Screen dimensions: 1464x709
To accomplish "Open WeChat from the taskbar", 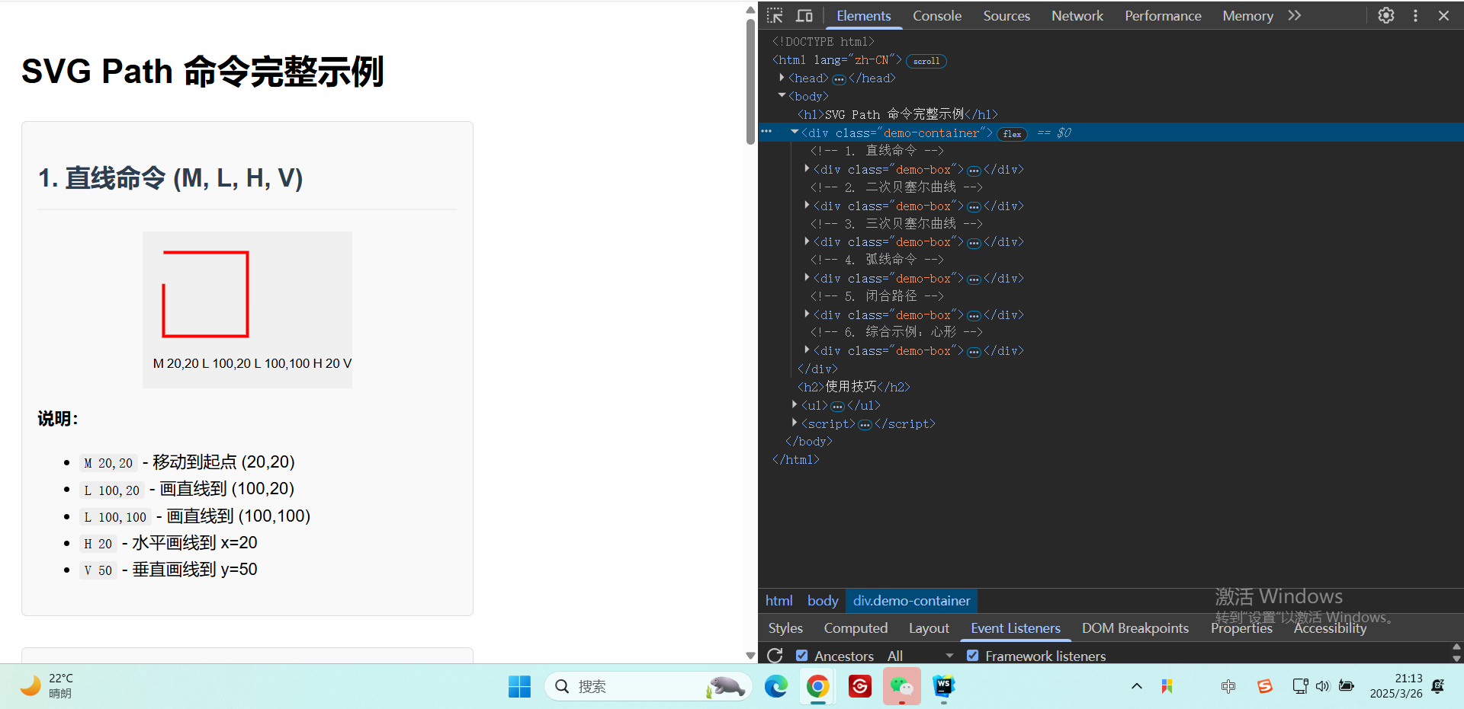I will click(x=902, y=686).
